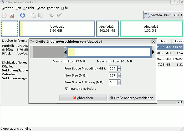
Task: Select the /dev/sda2 partition block
Action: 108,28
